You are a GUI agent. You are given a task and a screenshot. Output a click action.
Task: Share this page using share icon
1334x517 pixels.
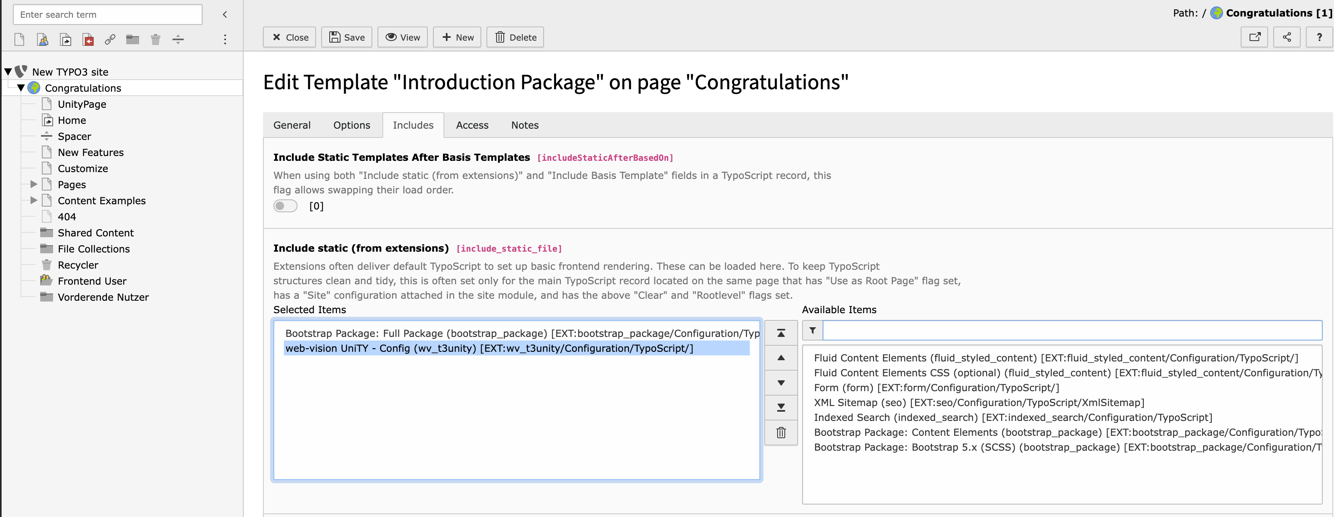[1287, 37]
